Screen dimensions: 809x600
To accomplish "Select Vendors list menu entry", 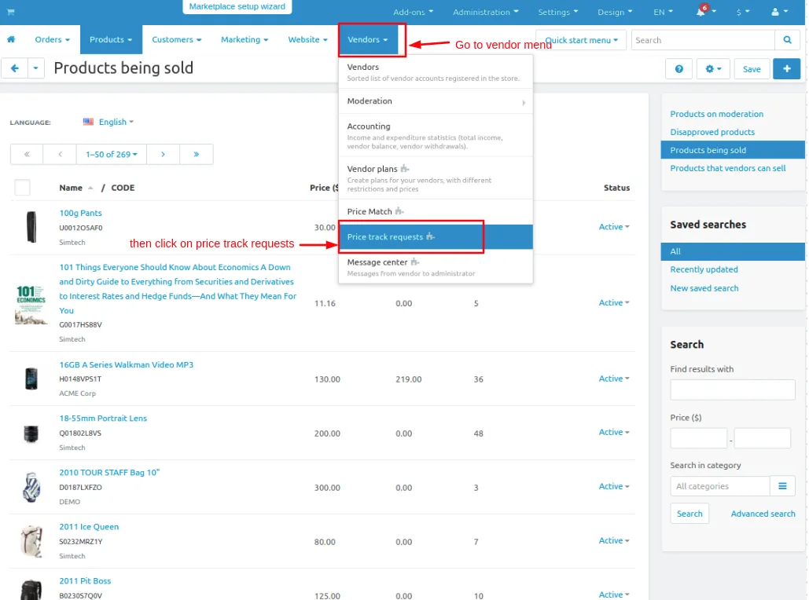I will [x=436, y=71].
